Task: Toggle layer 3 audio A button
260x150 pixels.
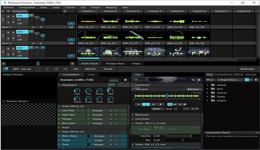Action: pos(31,15)
